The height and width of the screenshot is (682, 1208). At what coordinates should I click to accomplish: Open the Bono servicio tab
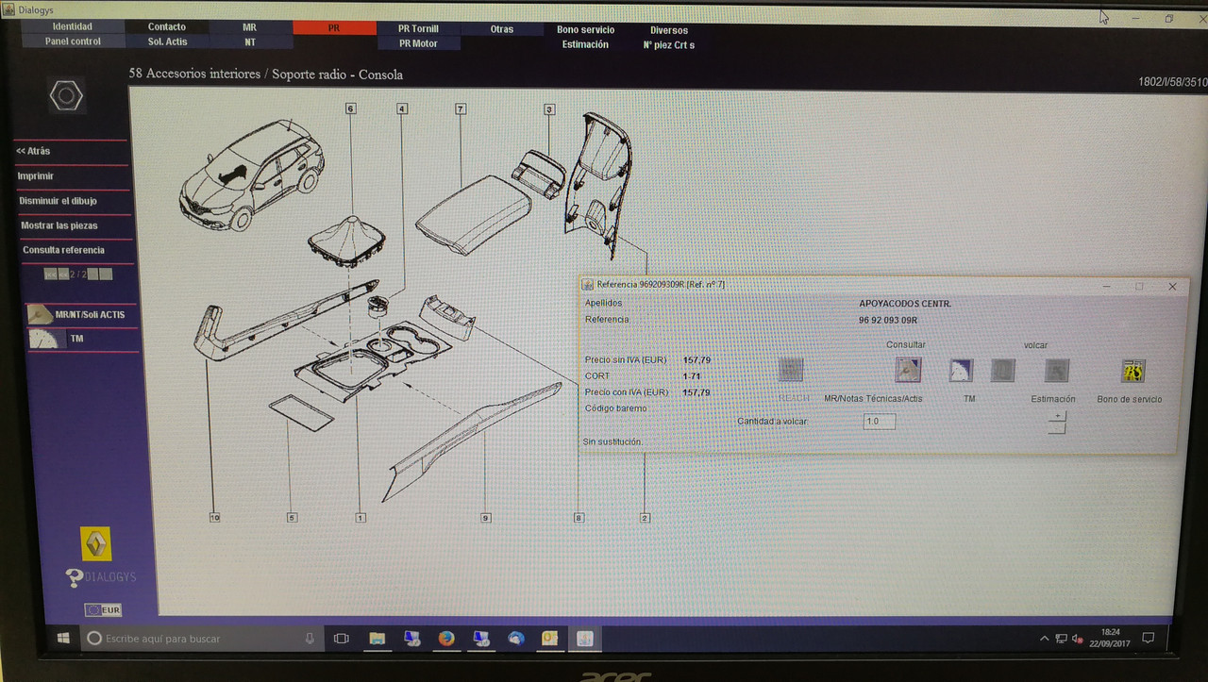[x=585, y=30]
